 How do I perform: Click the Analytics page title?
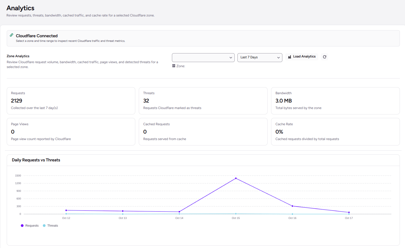pyautogui.click(x=20, y=8)
